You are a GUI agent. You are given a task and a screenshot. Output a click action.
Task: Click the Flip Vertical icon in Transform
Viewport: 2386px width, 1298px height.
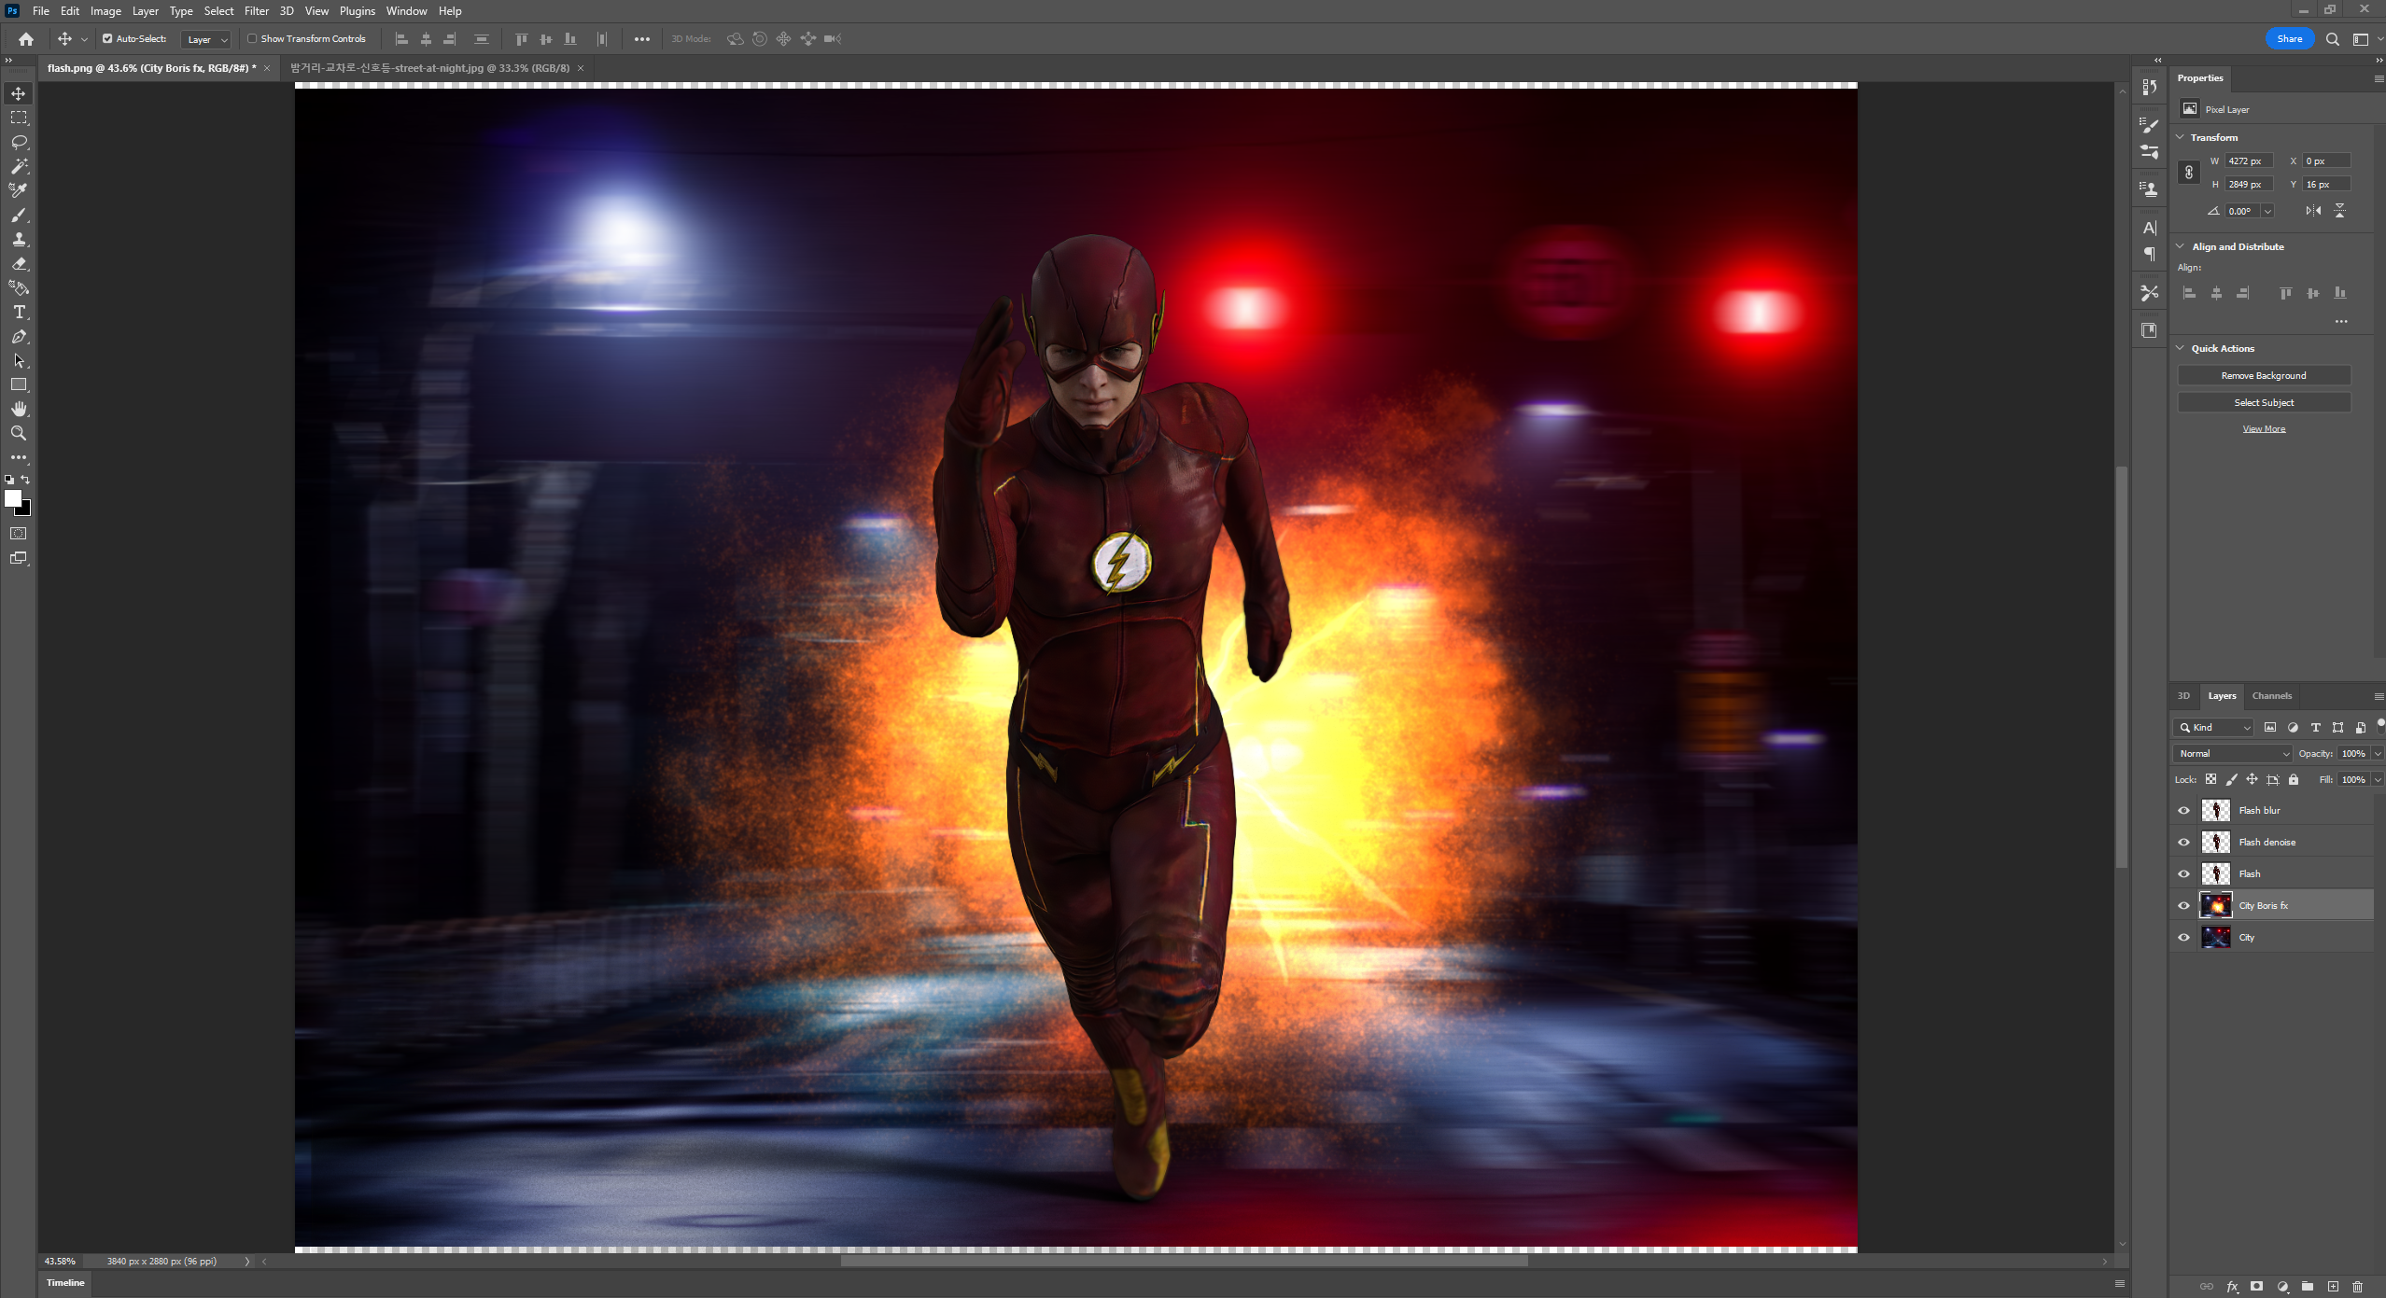click(2339, 211)
